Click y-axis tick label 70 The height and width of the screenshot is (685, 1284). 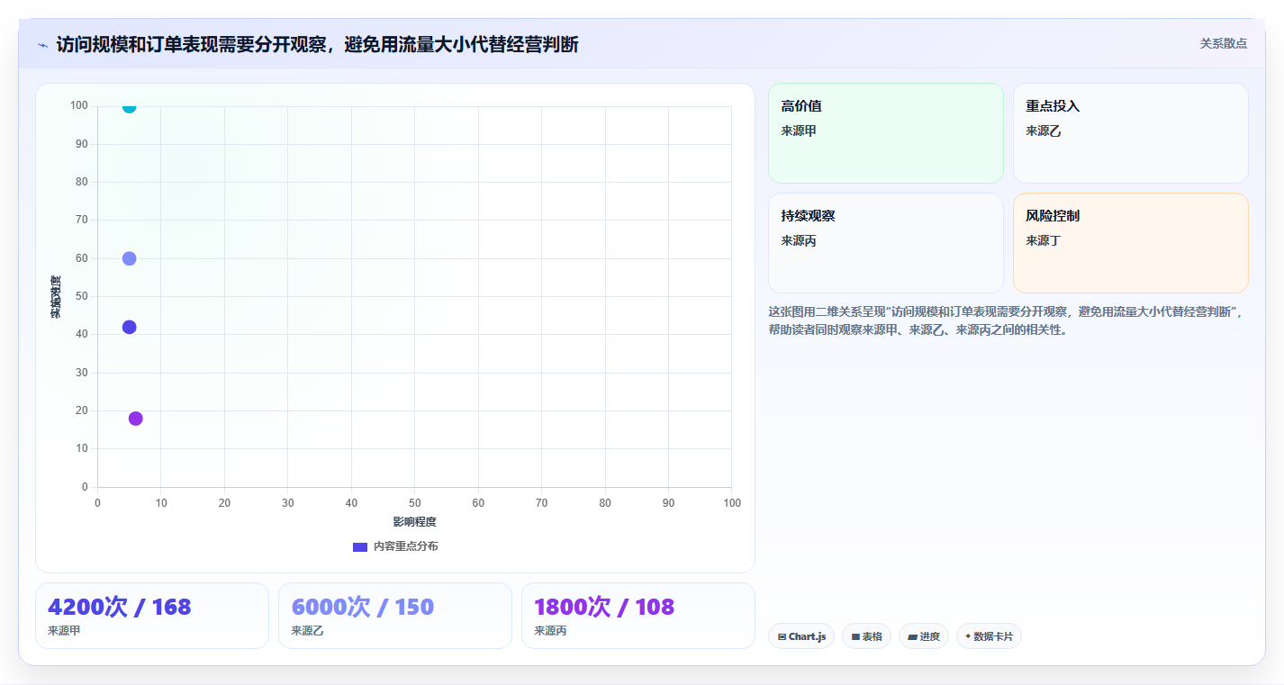(x=82, y=220)
